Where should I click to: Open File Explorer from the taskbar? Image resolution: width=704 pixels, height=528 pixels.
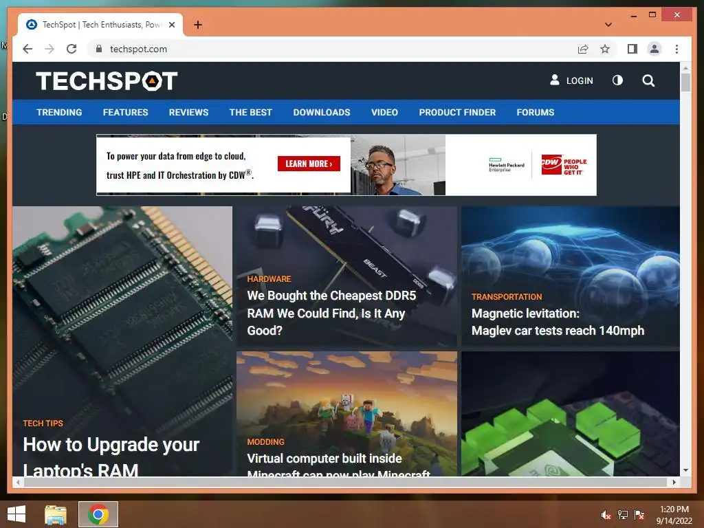56,514
